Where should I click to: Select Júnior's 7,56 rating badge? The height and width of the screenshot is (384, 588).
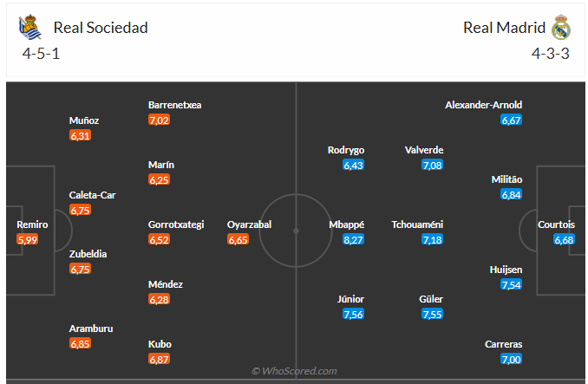pyautogui.click(x=353, y=315)
